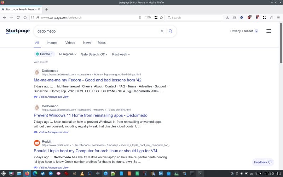Viewport: 283px width, 177px height.
Task: Click the page vertical scrollbar
Action: click(x=281, y=43)
